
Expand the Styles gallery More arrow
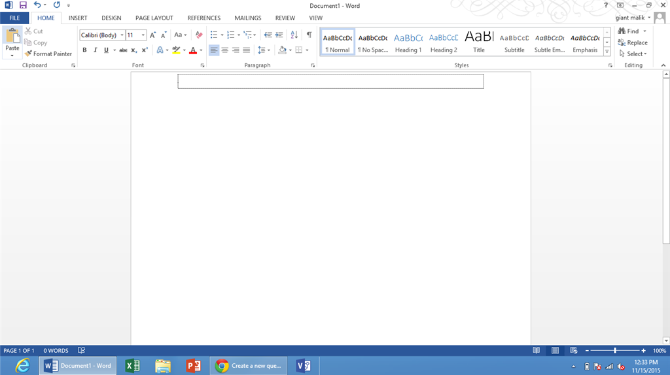[607, 52]
